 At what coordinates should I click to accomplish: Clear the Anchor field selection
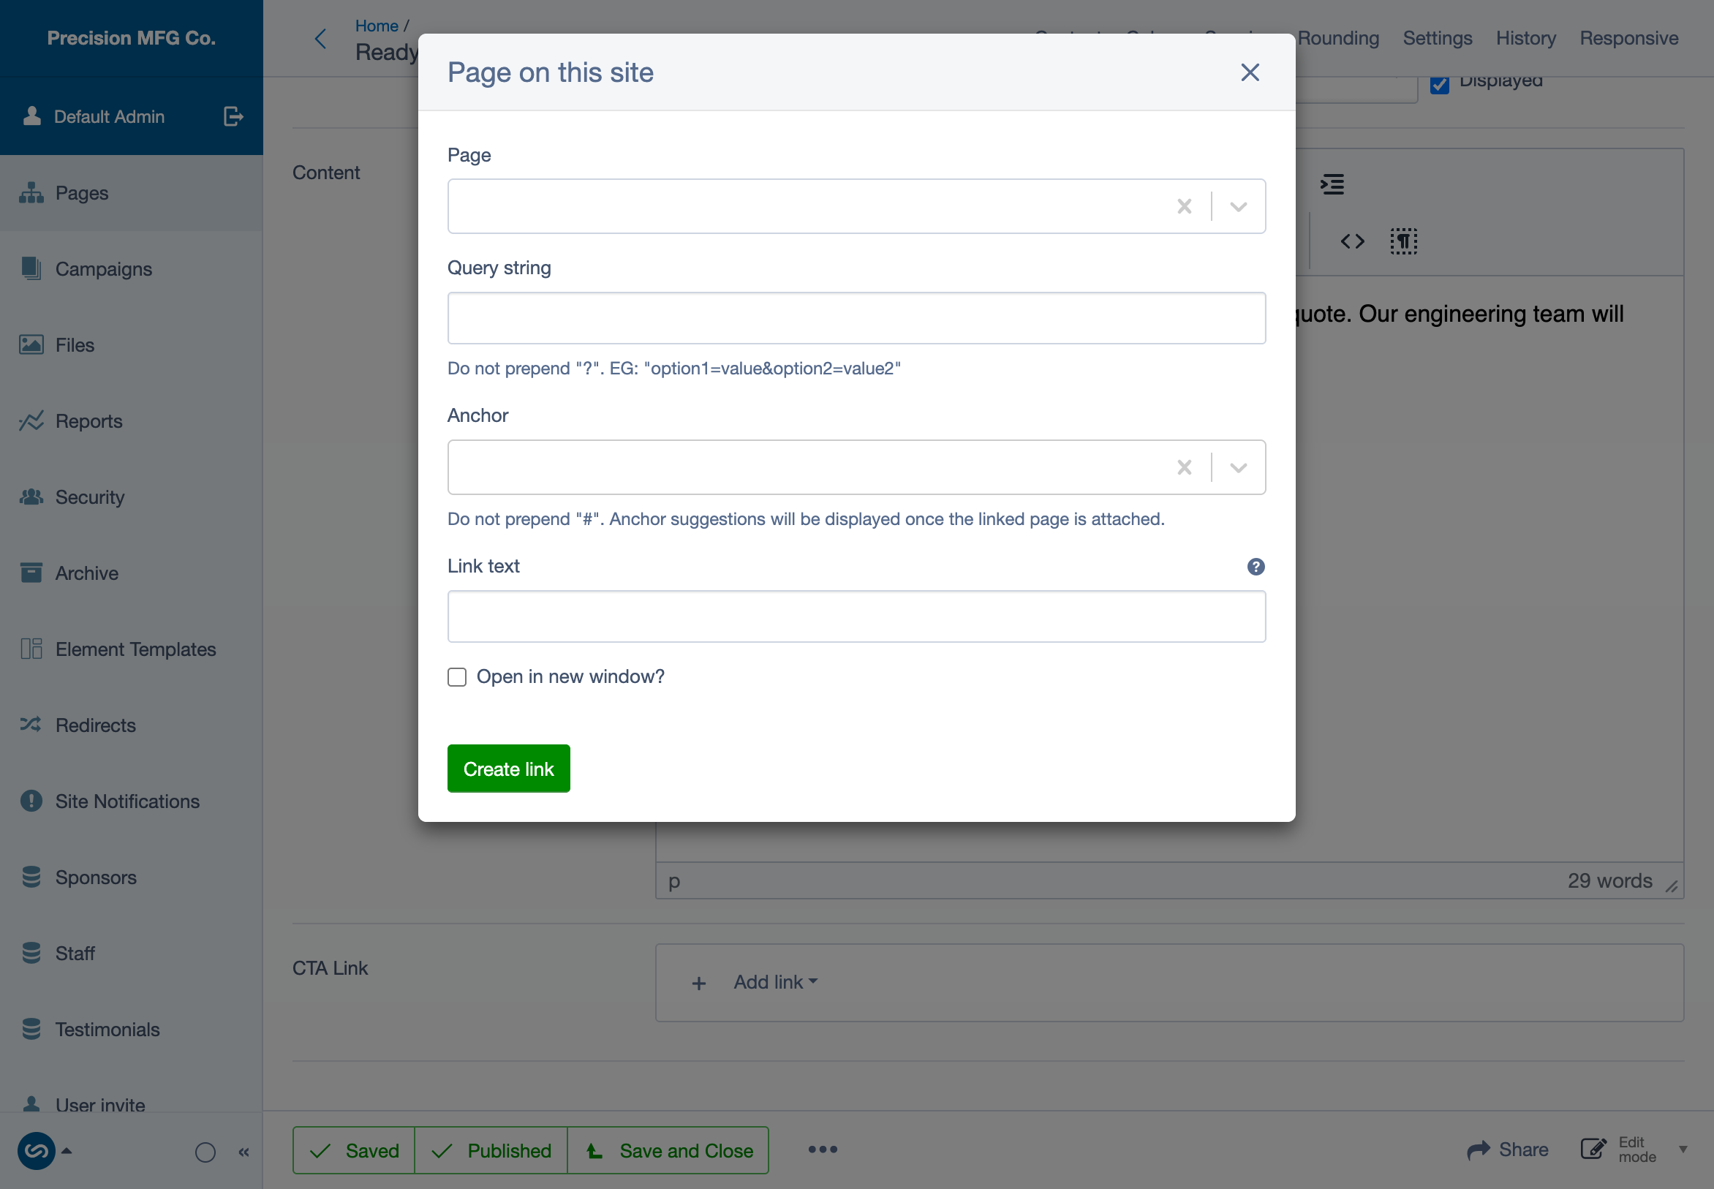1184,467
